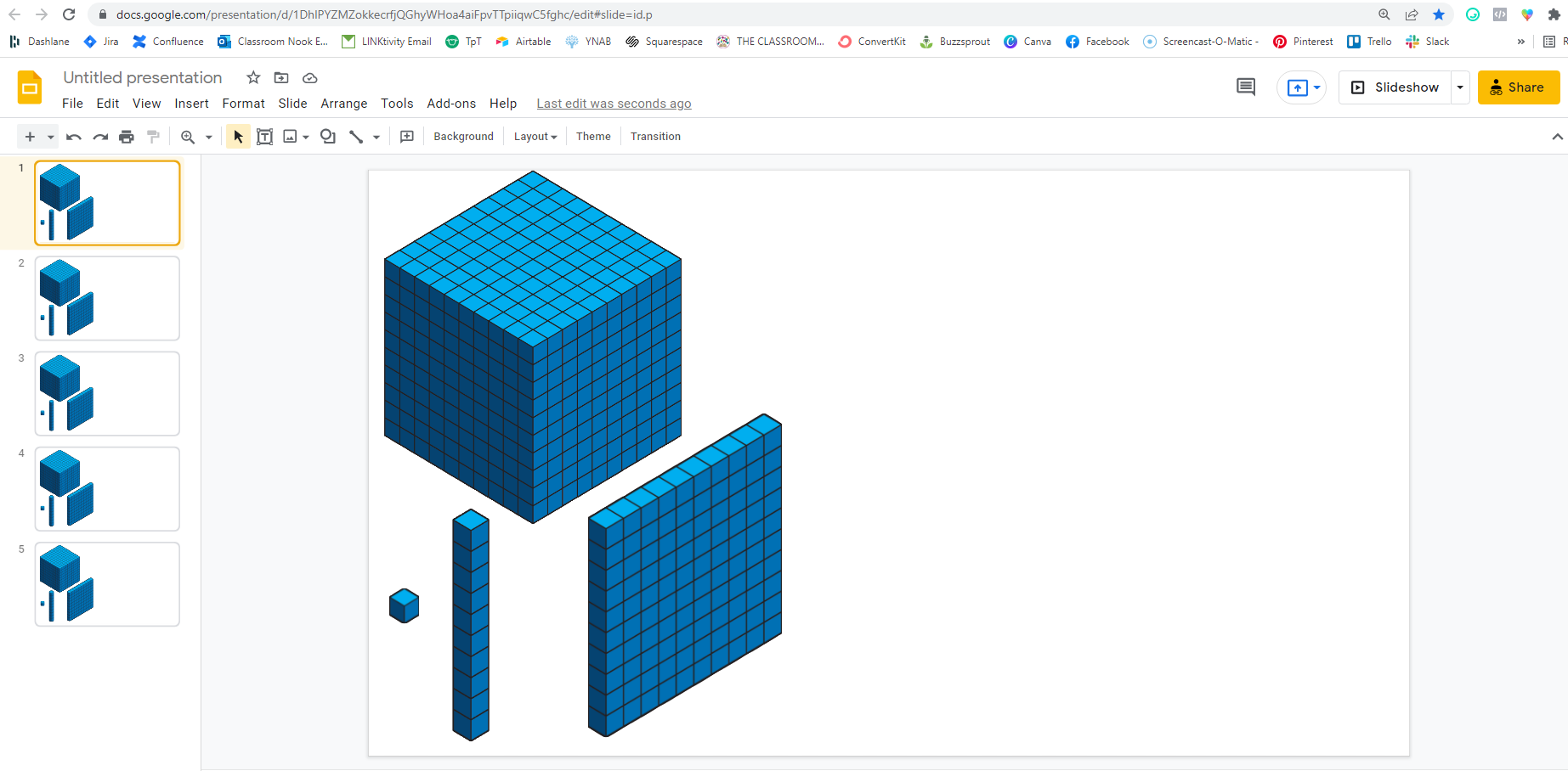Open comment history icon
The image size is (1568, 771).
pyautogui.click(x=1246, y=87)
